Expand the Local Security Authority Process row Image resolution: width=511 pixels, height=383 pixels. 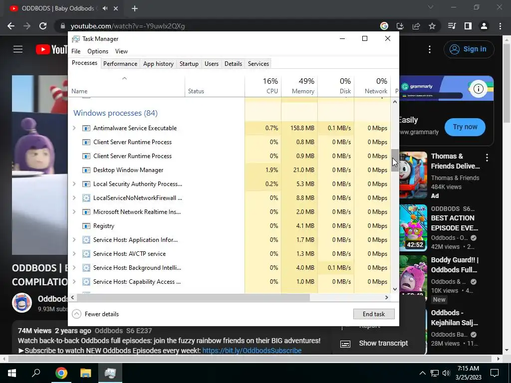[74, 184]
